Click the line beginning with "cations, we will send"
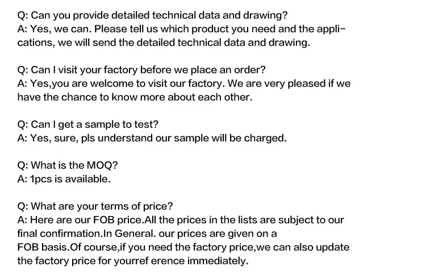Screen dimensions: 426x274 point(164,43)
